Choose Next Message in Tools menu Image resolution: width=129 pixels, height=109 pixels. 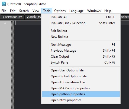tap(81, 45)
